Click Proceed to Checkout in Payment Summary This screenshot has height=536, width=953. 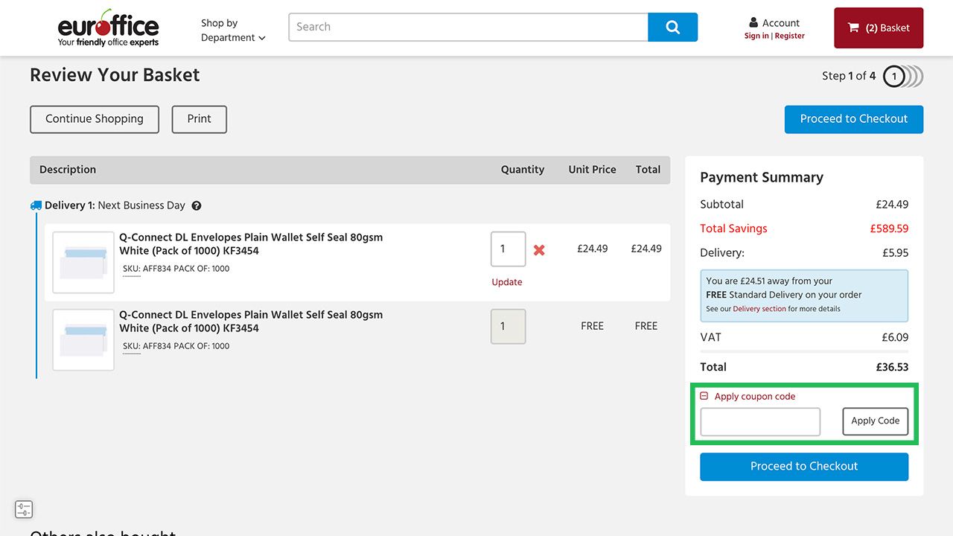(804, 467)
